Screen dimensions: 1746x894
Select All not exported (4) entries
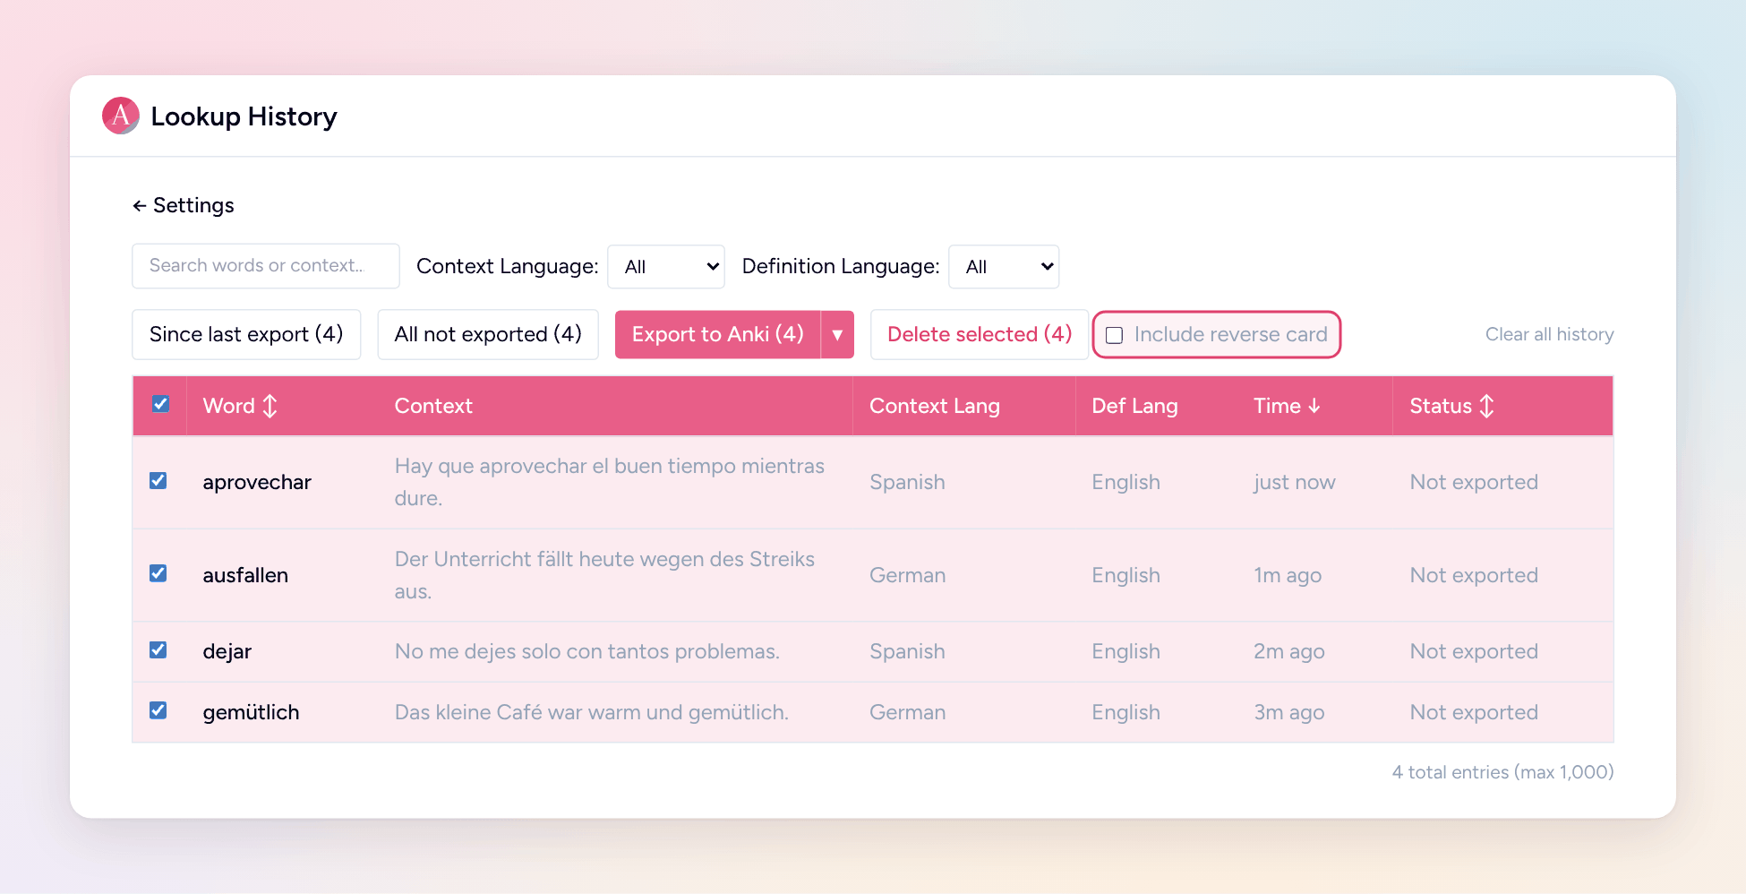click(x=488, y=334)
